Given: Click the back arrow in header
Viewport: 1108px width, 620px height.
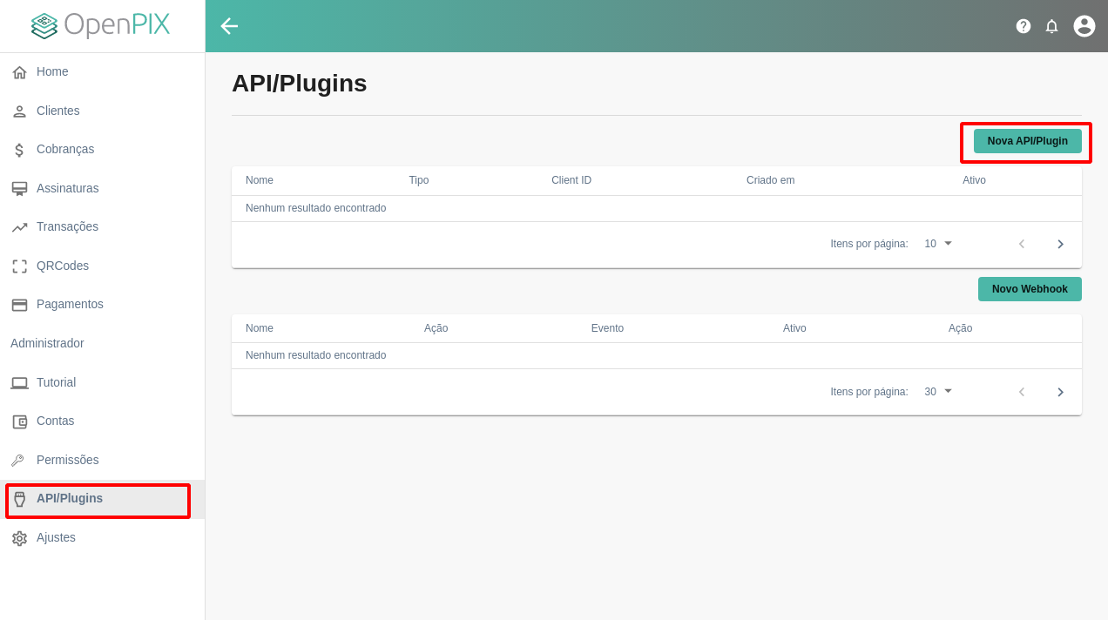Looking at the screenshot, I should tap(228, 26).
